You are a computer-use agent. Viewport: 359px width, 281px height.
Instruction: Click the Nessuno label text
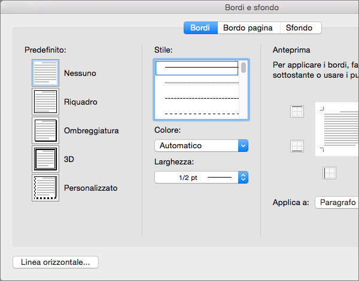[80, 73]
